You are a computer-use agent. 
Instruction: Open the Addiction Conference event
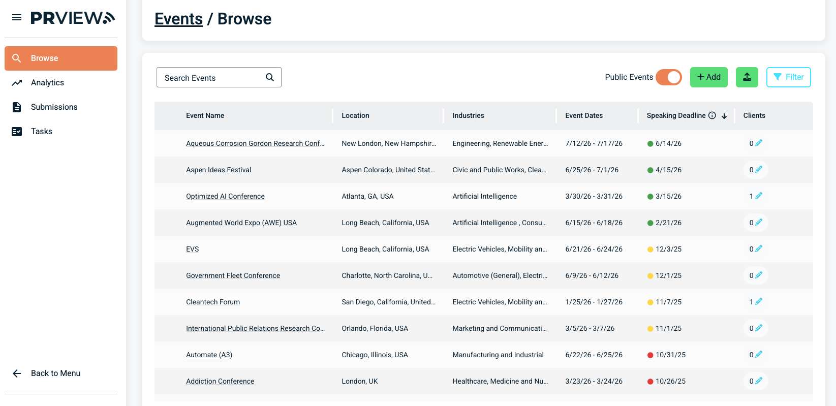220,381
